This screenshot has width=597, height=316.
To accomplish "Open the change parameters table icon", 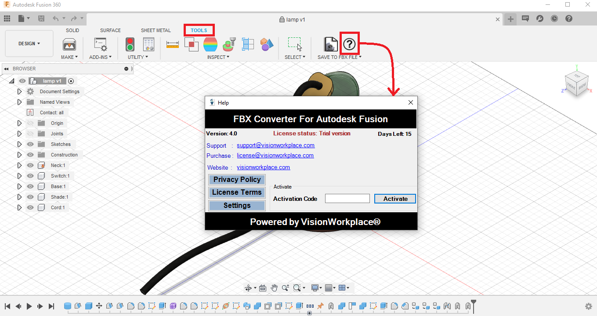I will tap(148, 44).
